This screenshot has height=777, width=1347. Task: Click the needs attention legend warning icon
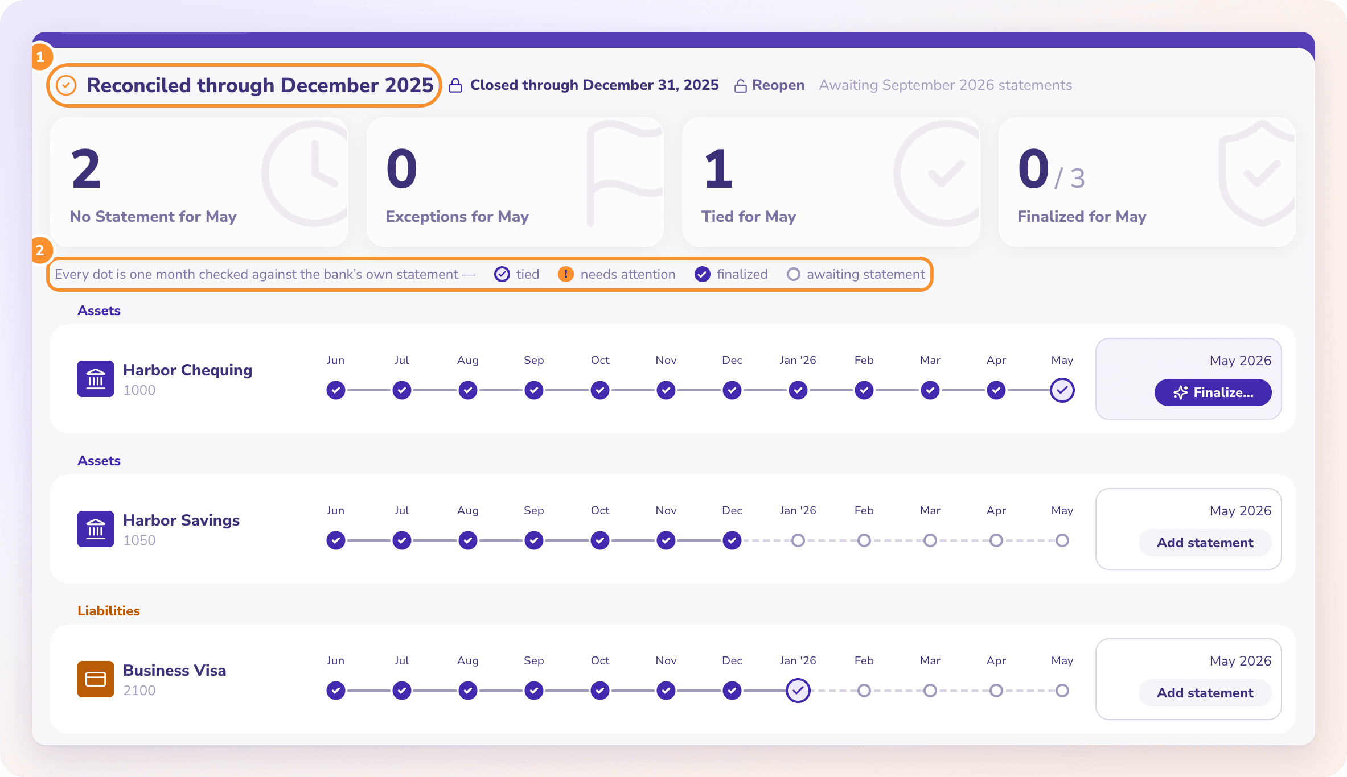pos(566,274)
